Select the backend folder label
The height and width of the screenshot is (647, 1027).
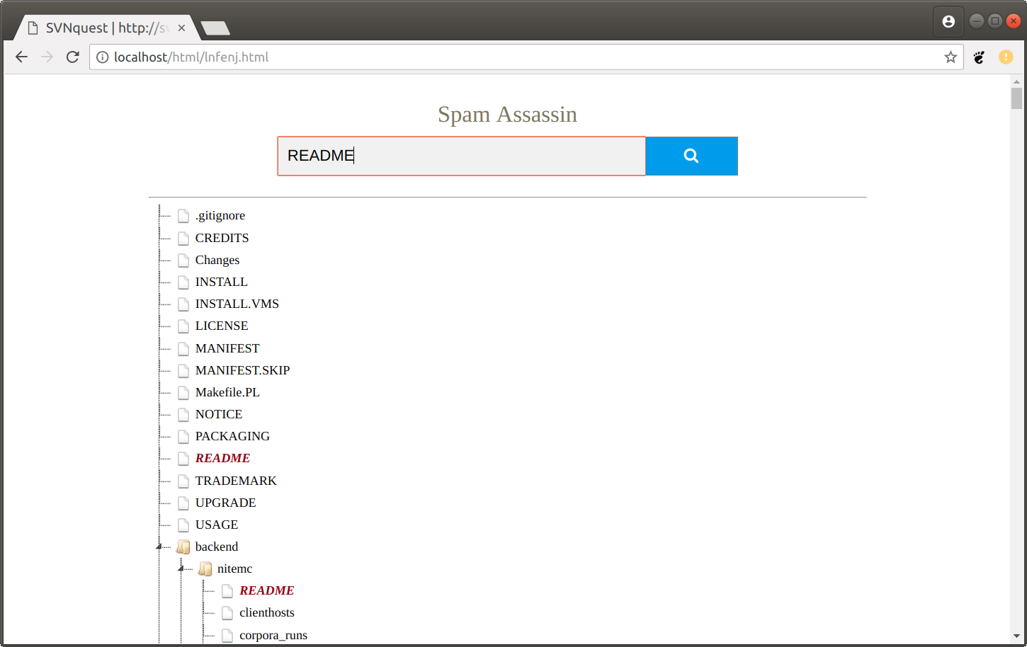pos(217,546)
